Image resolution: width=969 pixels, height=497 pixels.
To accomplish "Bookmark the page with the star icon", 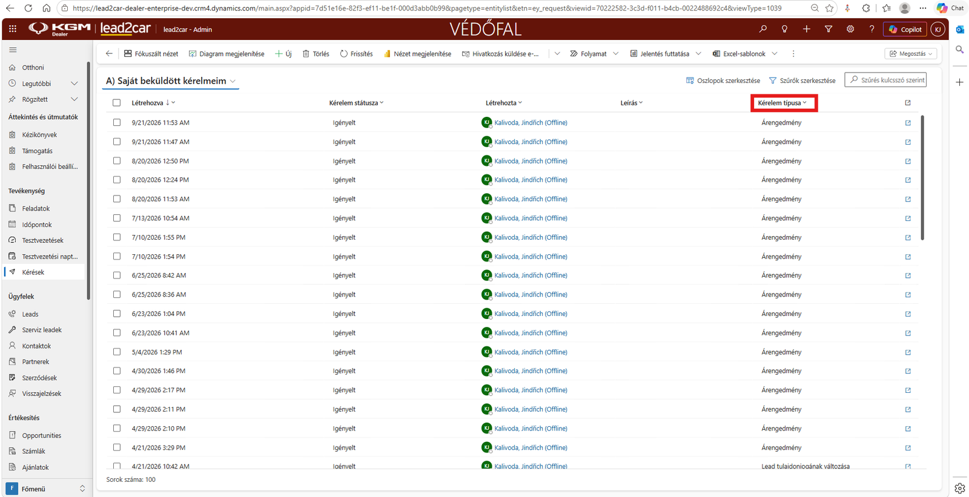I will coord(830,8).
